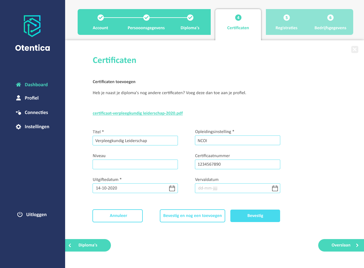The image size is (364, 268).
Task: Open certificaat-verpleegkundig leiderschap-2020.pdf link
Action: click(x=138, y=113)
